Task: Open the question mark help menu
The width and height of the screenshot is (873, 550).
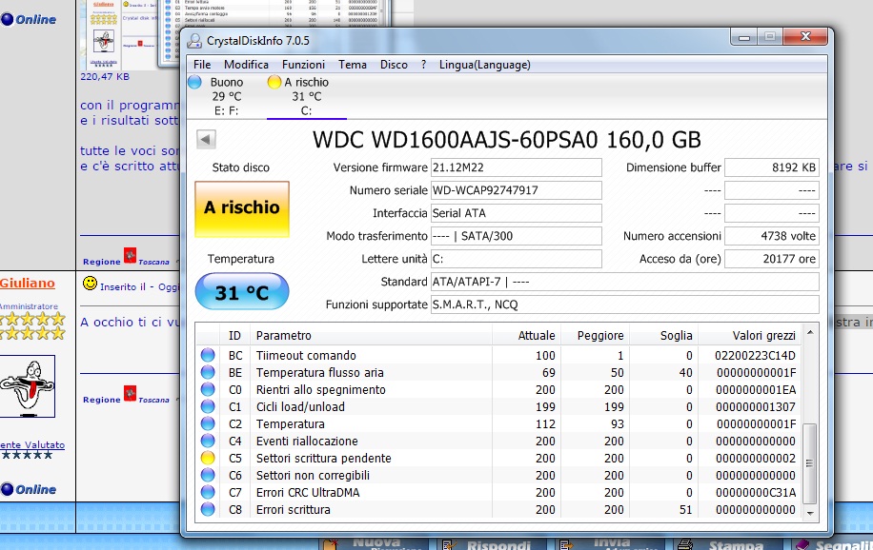Action: pyautogui.click(x=424, y=65)
